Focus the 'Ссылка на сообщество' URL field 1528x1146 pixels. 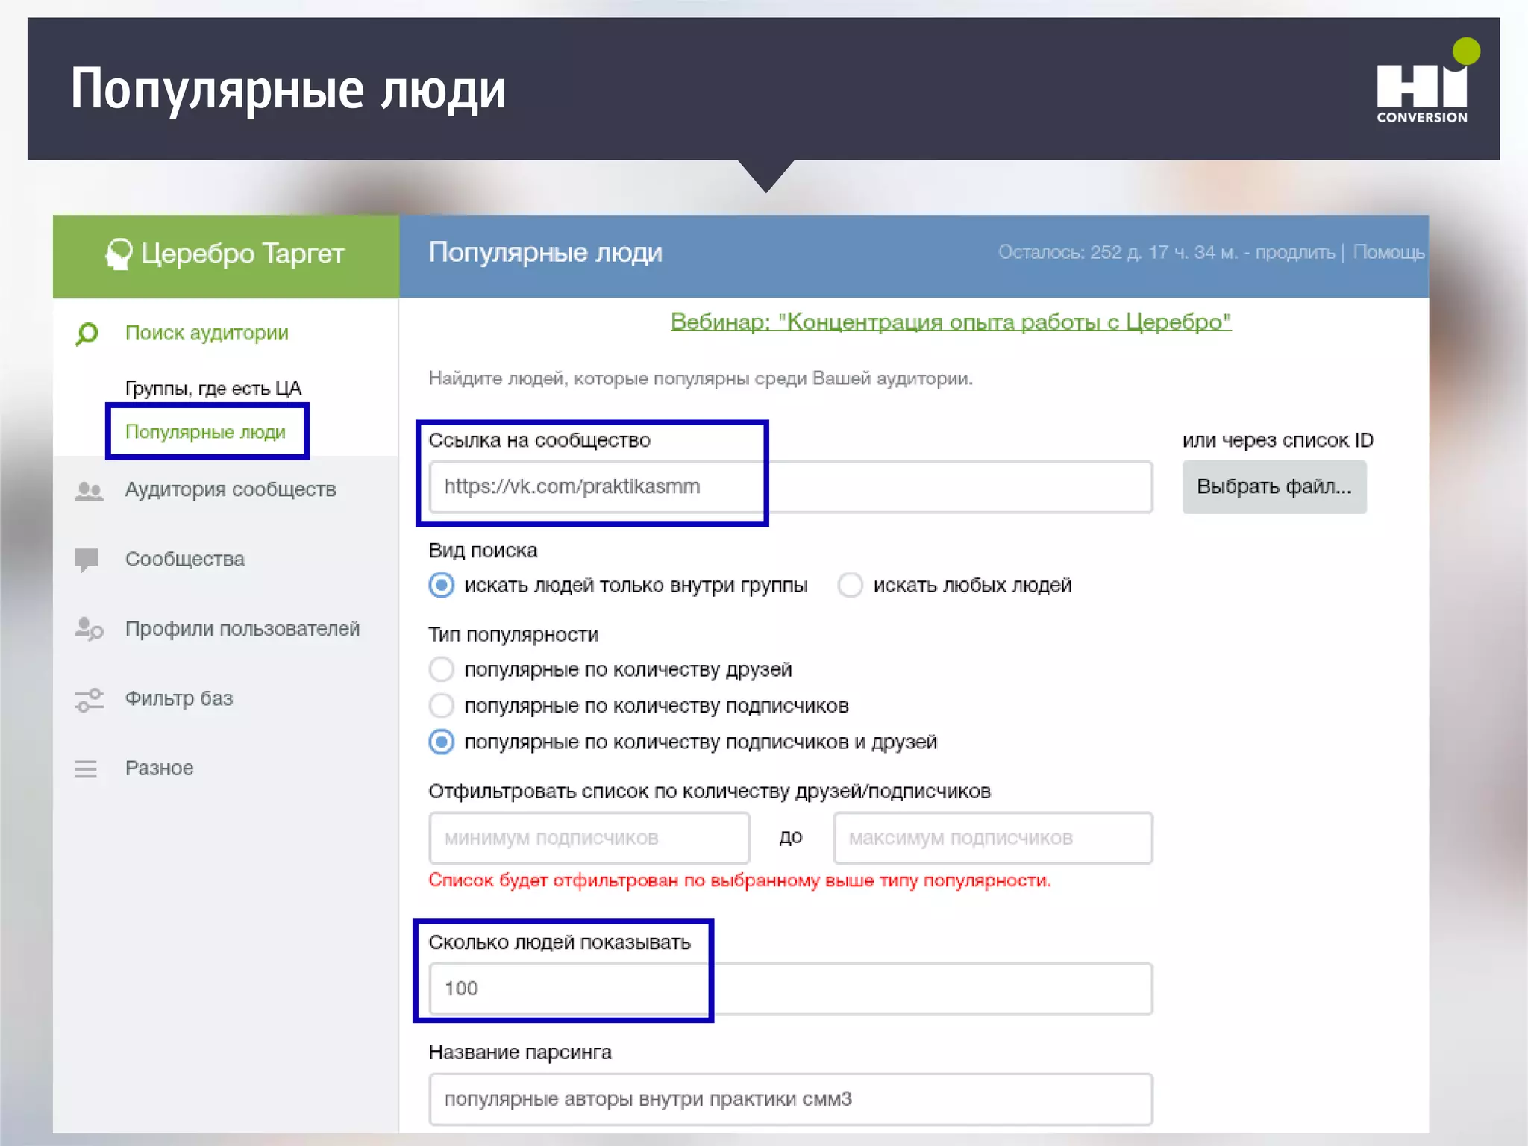click(791, 487)
